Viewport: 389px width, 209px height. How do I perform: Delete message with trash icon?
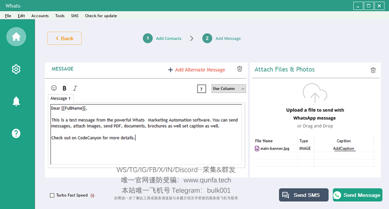click(239, 69)
